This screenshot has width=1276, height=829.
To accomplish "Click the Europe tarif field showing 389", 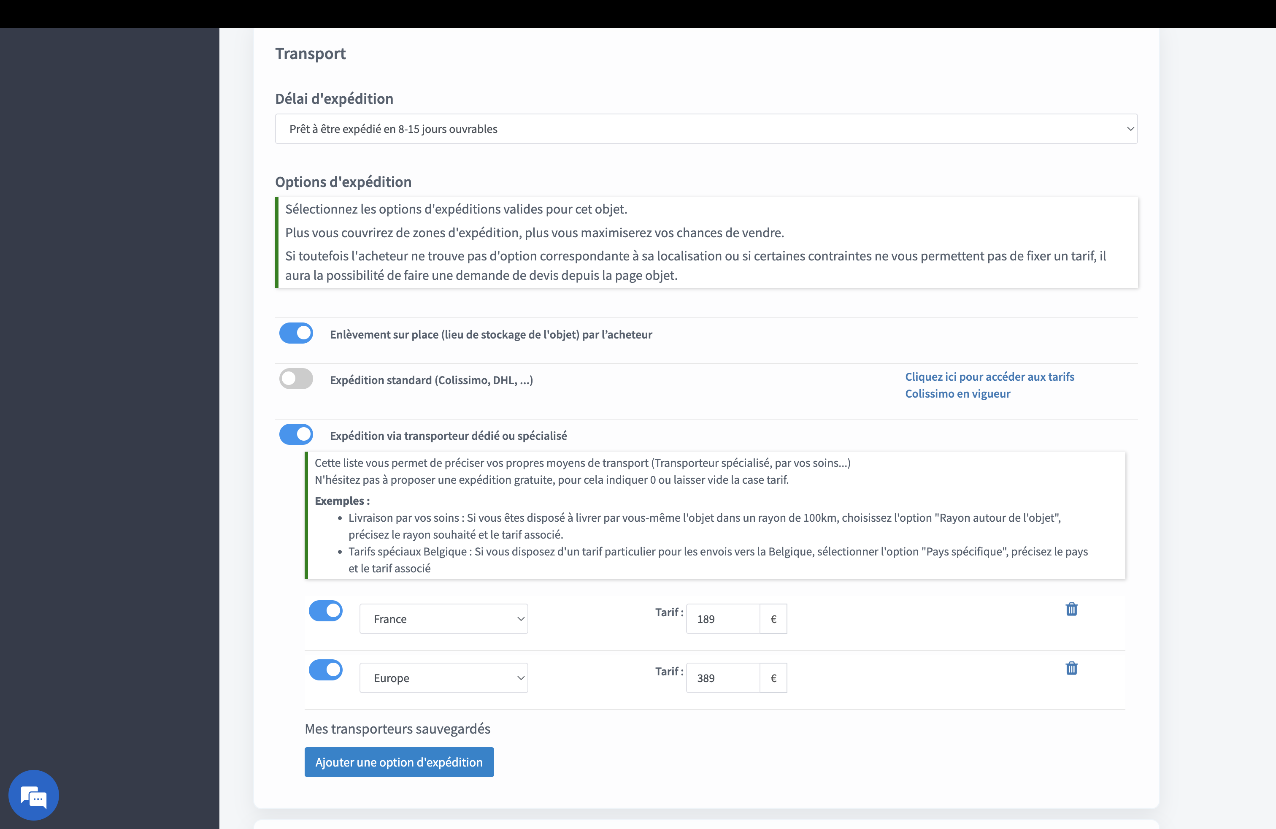I will 722,678.
